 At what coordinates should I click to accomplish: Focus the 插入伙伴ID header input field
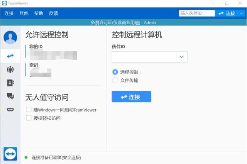(x=197, y=13)
